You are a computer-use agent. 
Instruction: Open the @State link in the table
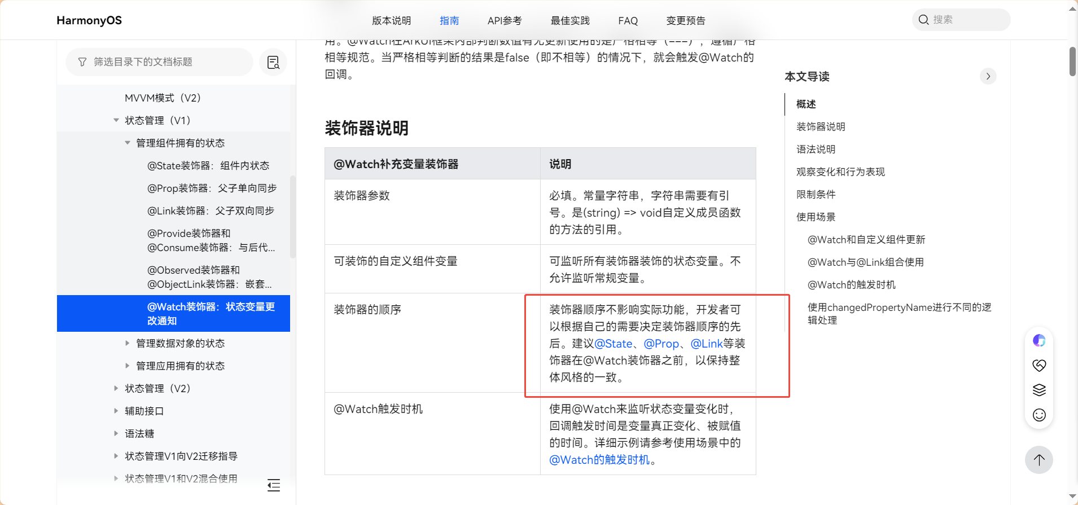click(x=614, y=344)
